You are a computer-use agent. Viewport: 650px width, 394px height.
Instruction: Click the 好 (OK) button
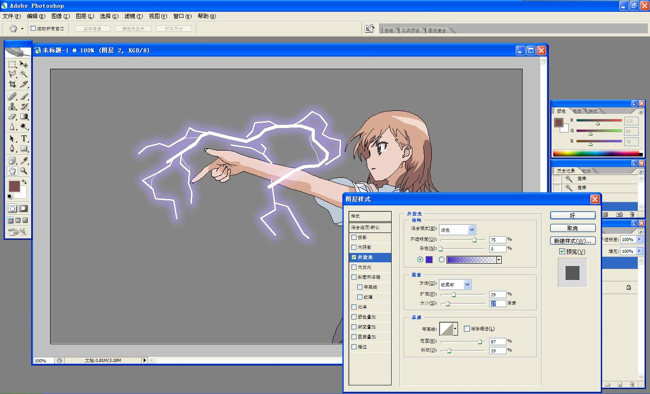pyautogui.click(x=572, y=215)
